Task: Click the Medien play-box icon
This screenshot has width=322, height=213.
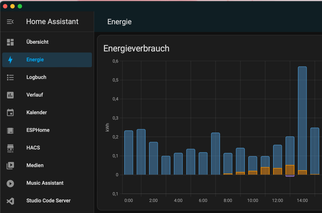Action: 10,165
